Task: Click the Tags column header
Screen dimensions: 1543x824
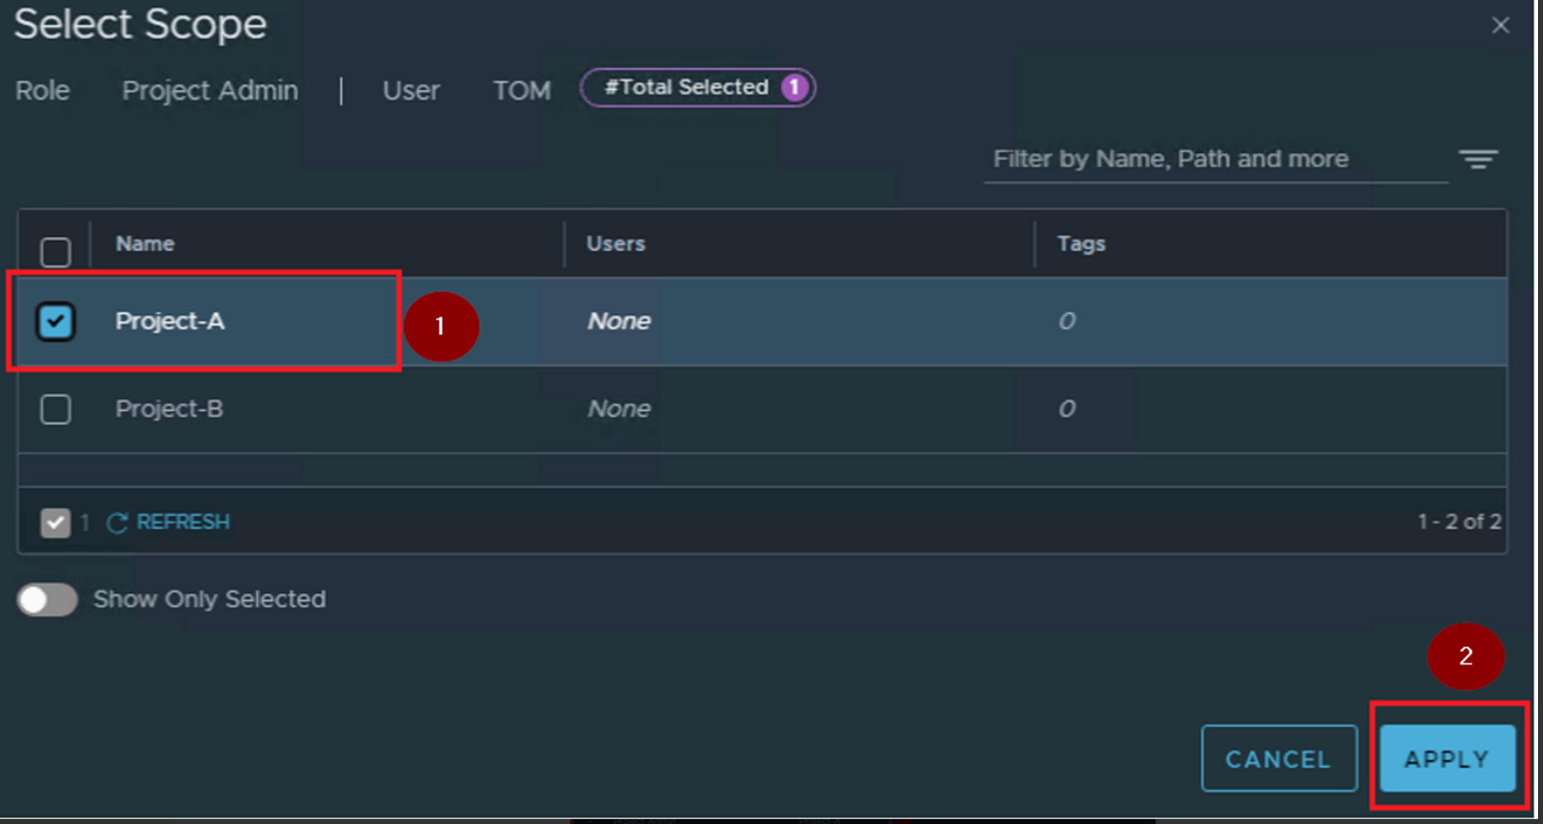Action: tap(1081, 244)
